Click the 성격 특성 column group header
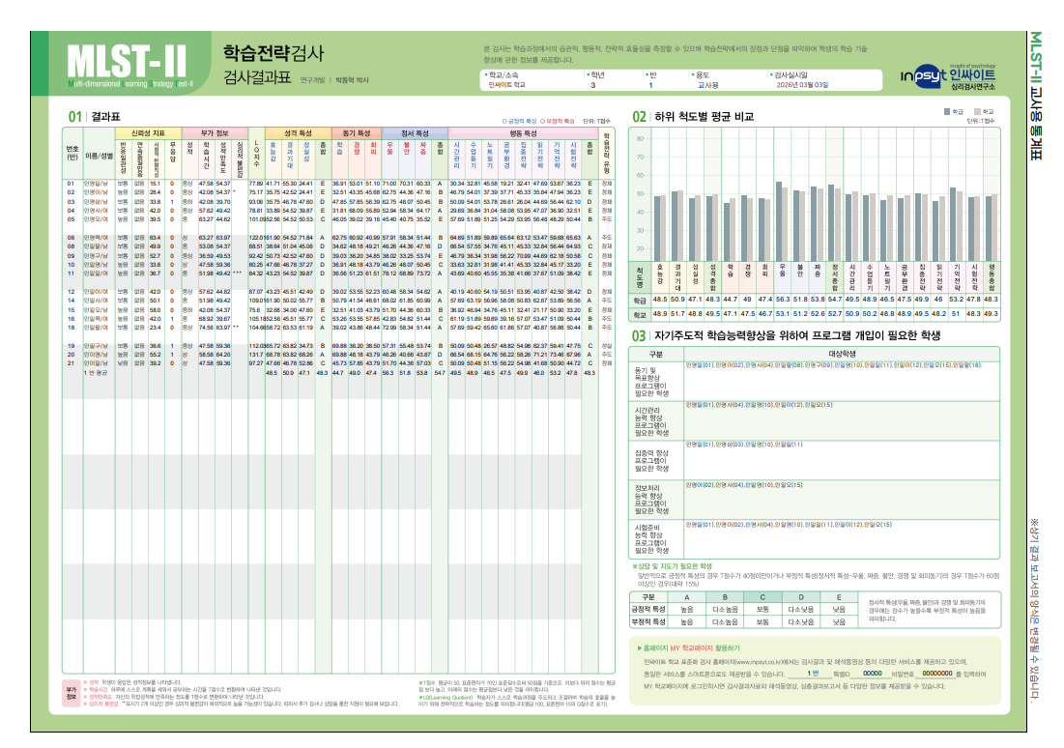This screenshot has width=1064, height=748. [298, 133]
